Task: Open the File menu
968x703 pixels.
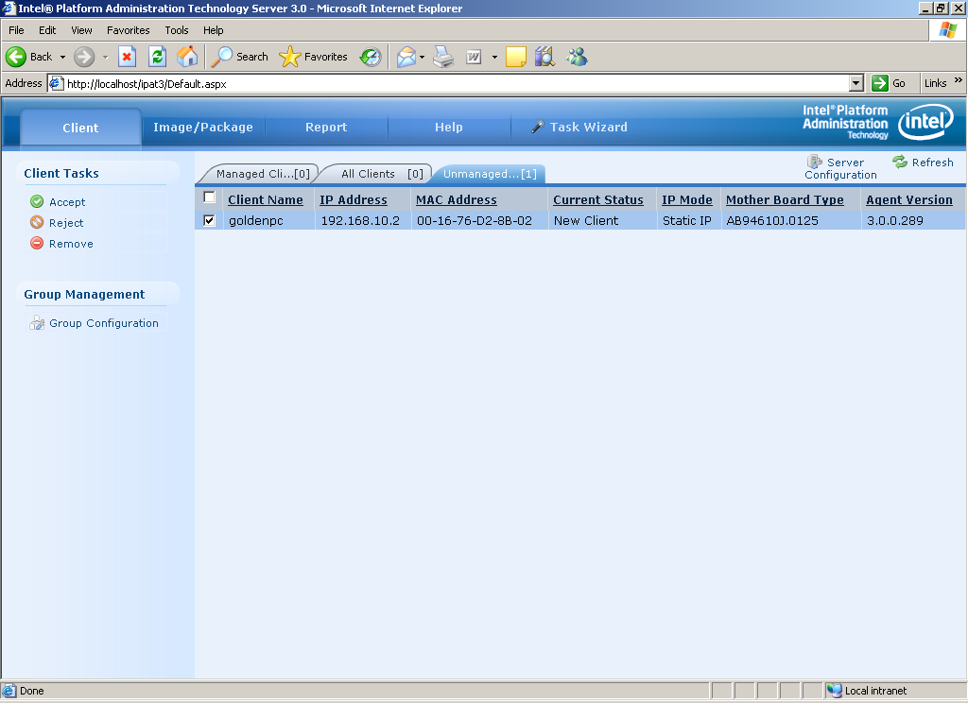Action: point(16,30)
